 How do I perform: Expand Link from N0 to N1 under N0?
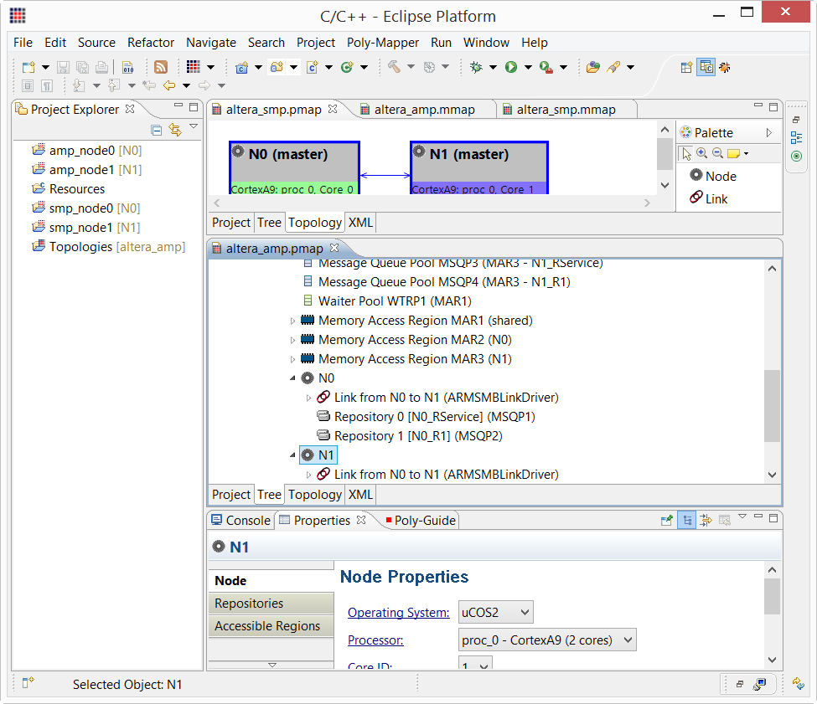point(308,398)
